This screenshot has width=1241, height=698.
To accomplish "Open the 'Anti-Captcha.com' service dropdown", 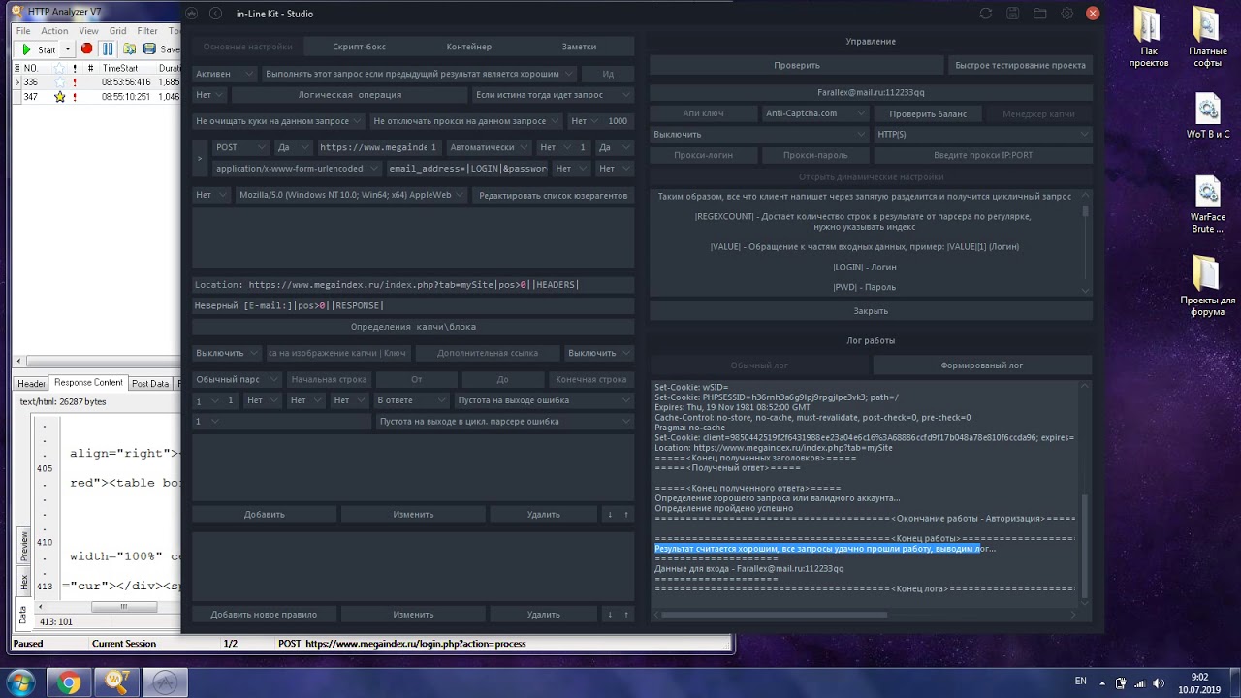I will (x=814, y=113).
